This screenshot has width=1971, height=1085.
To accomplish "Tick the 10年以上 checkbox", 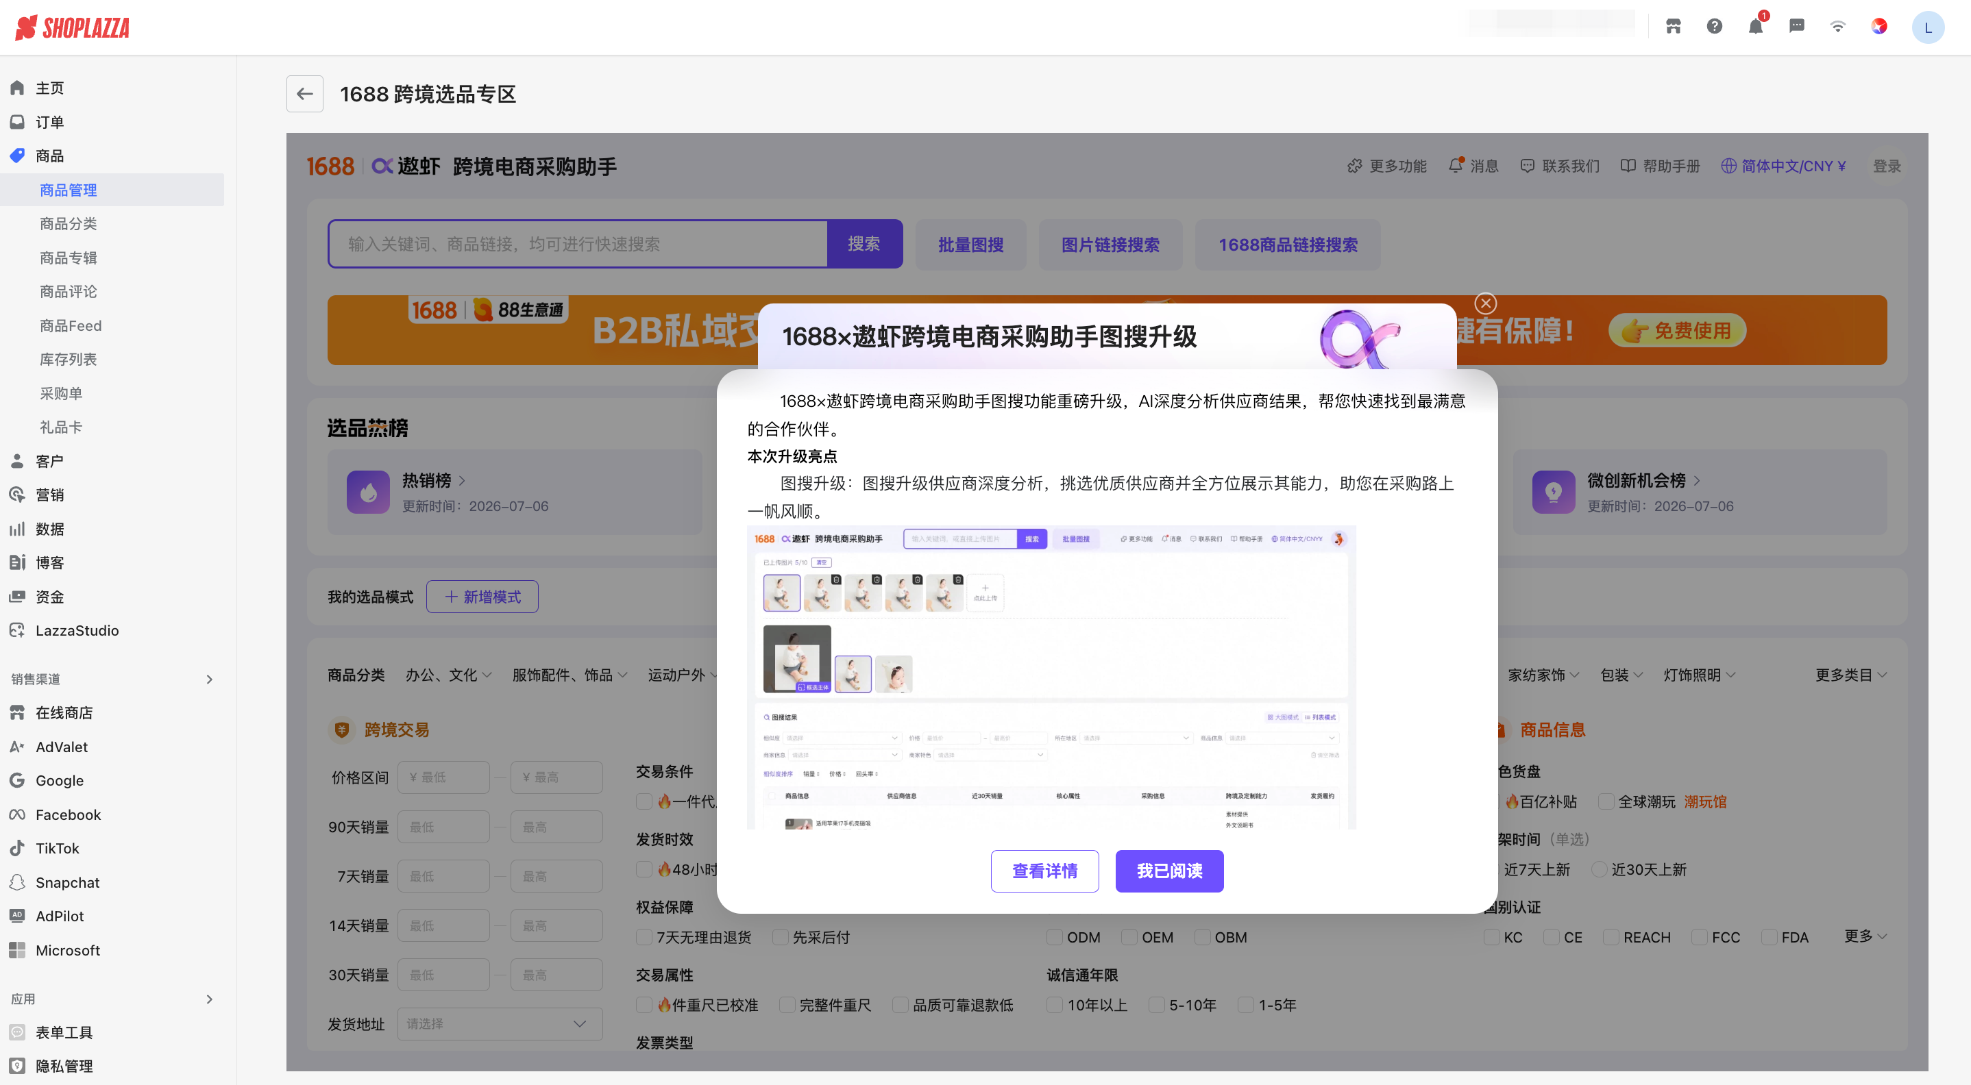I will tap(1054, 1005).
